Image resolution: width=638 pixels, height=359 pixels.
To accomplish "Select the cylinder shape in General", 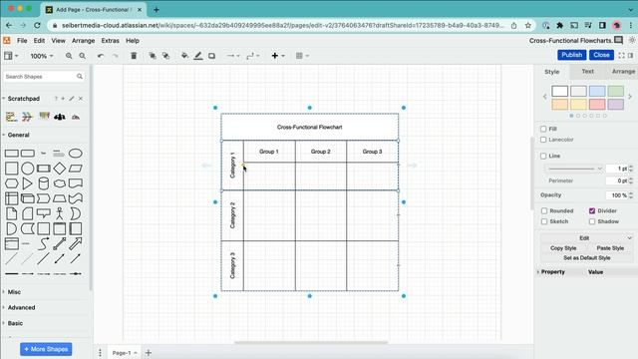I will click(44, 183).
